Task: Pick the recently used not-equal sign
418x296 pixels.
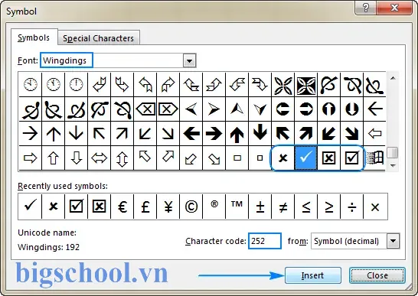Action: point(282,207)
